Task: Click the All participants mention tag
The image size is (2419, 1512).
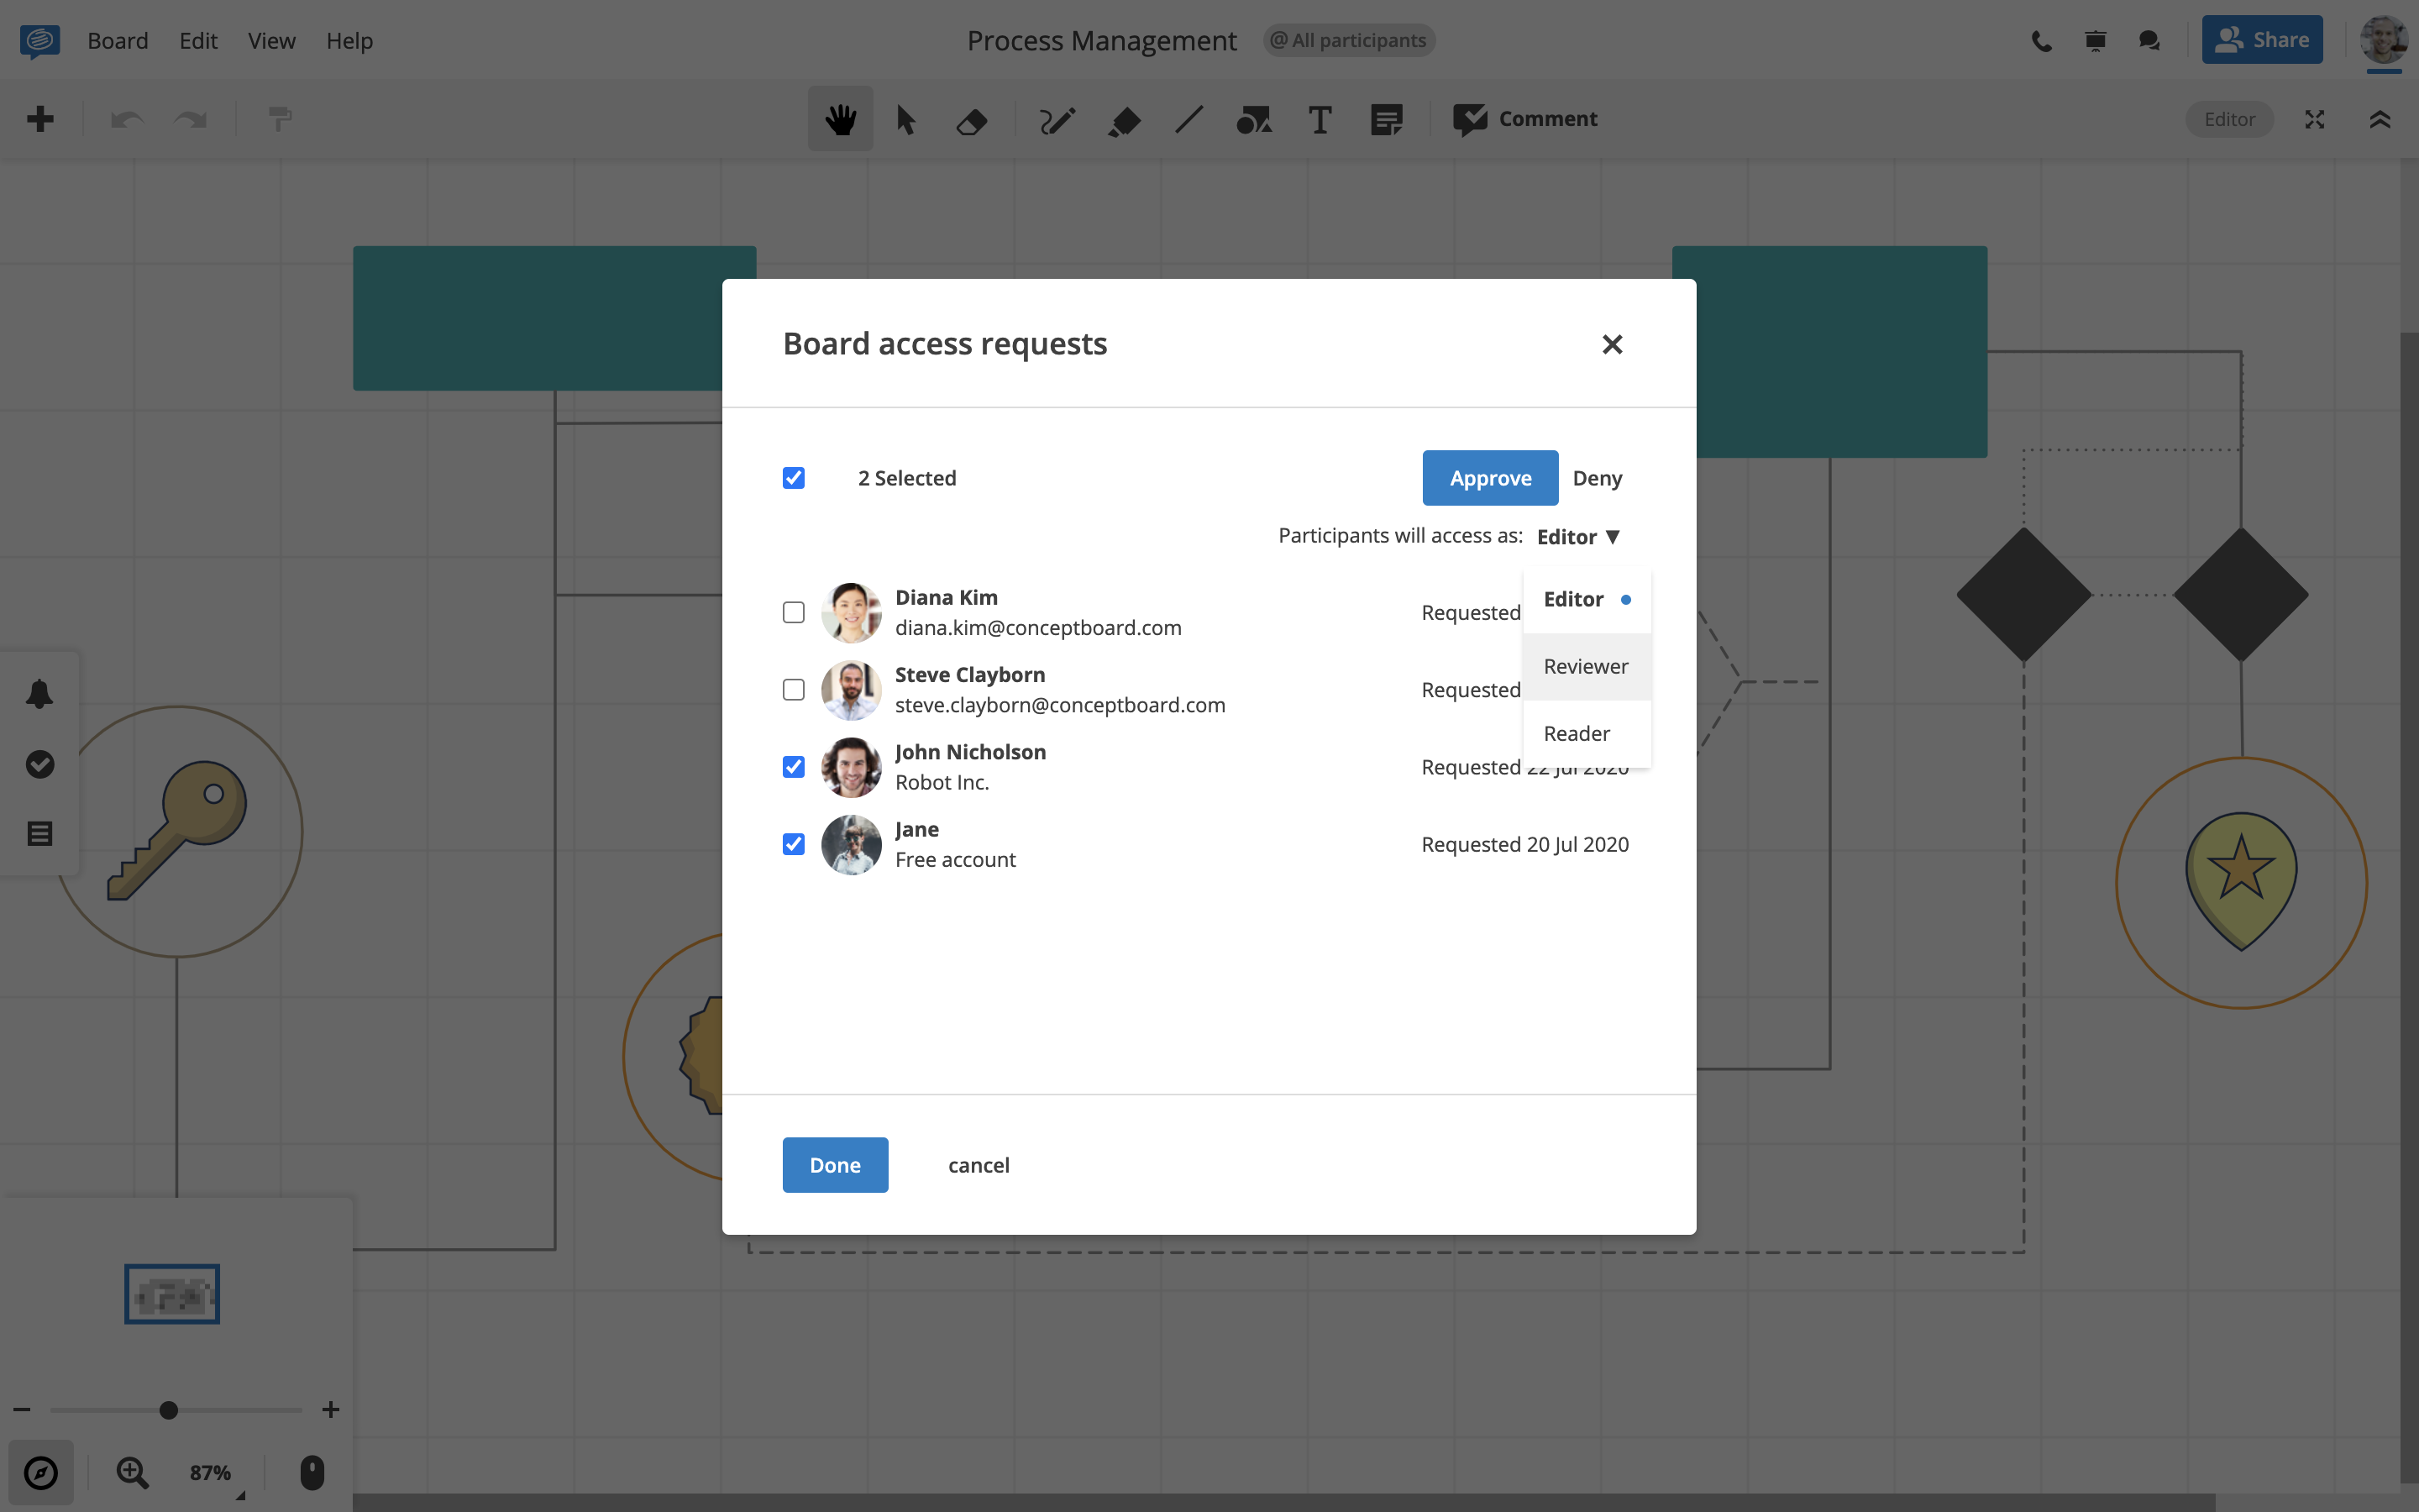Action: point(1348,40)
